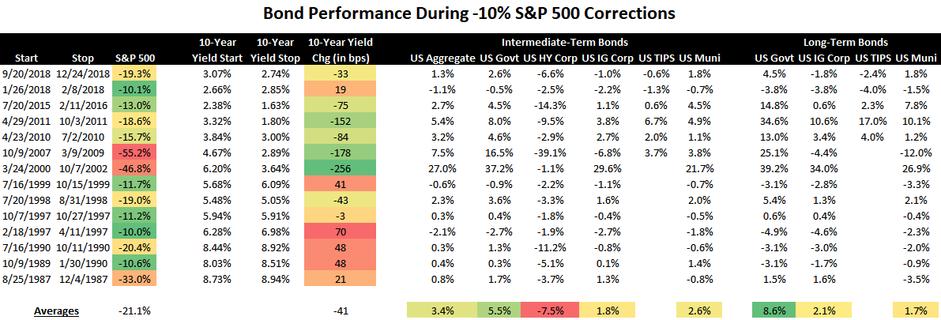The image size is (941, 320).
Task: Select the -21.1% average S&P 500 cell
Action: [x=136, y=311]
